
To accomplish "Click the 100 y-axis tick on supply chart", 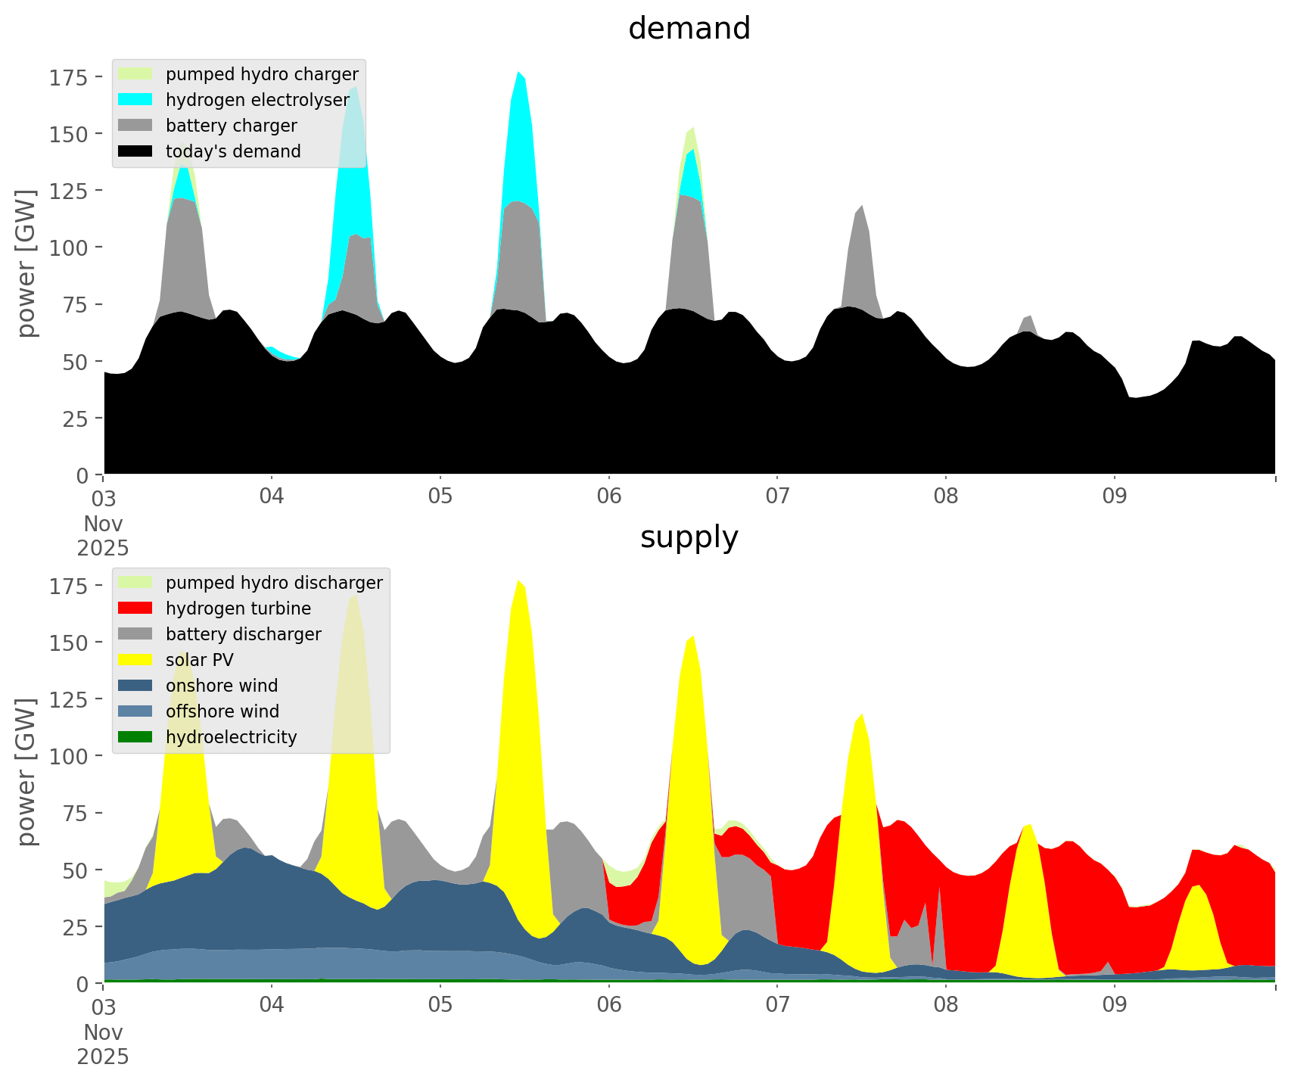I will point(69,756).
